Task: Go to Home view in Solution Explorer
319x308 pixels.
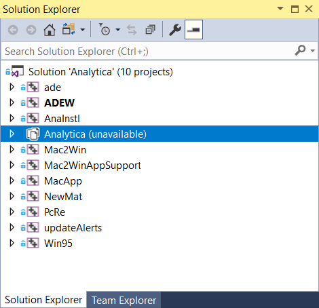Action: click(50, 30)
